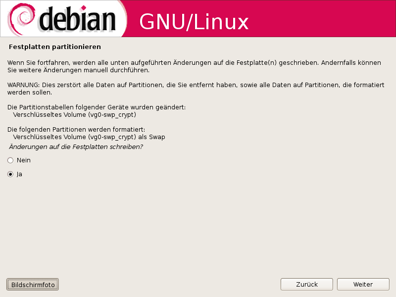This screenshot has width=396, height=297.
Task: Take a screenshot with Bildschirmfoto button
Action: [x=33, y=285]
